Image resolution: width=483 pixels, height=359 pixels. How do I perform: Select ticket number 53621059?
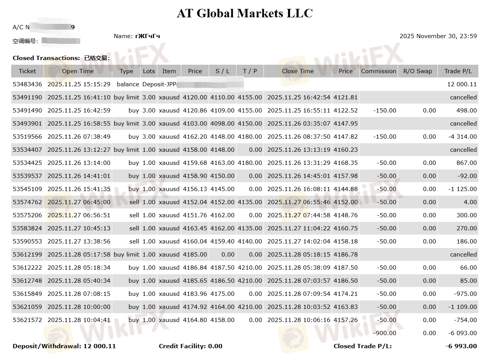27,307
